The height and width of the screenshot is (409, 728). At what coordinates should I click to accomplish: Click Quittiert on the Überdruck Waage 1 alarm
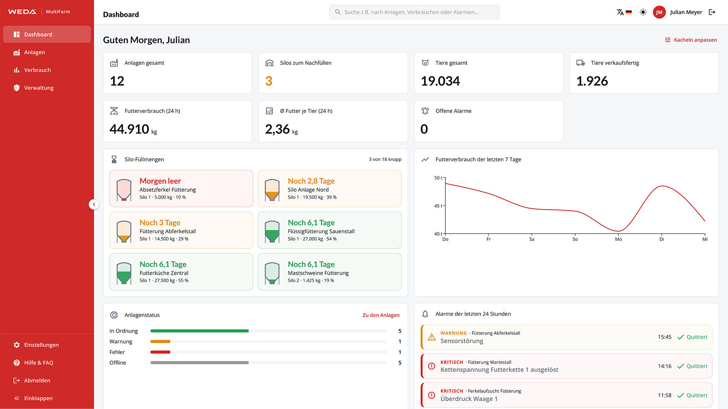(x=692, y=395)
